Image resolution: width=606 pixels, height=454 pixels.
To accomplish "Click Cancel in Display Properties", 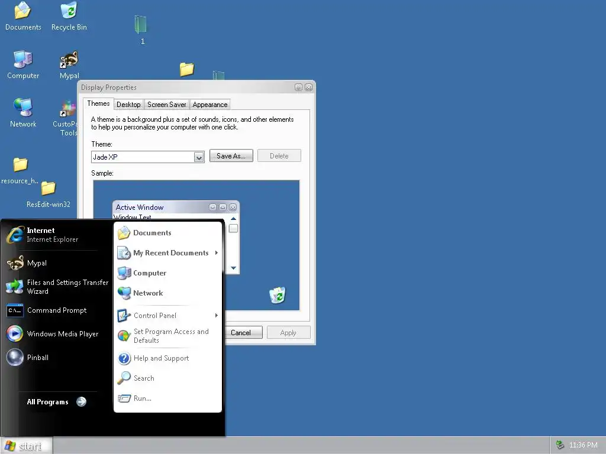I will pos(243,333).
